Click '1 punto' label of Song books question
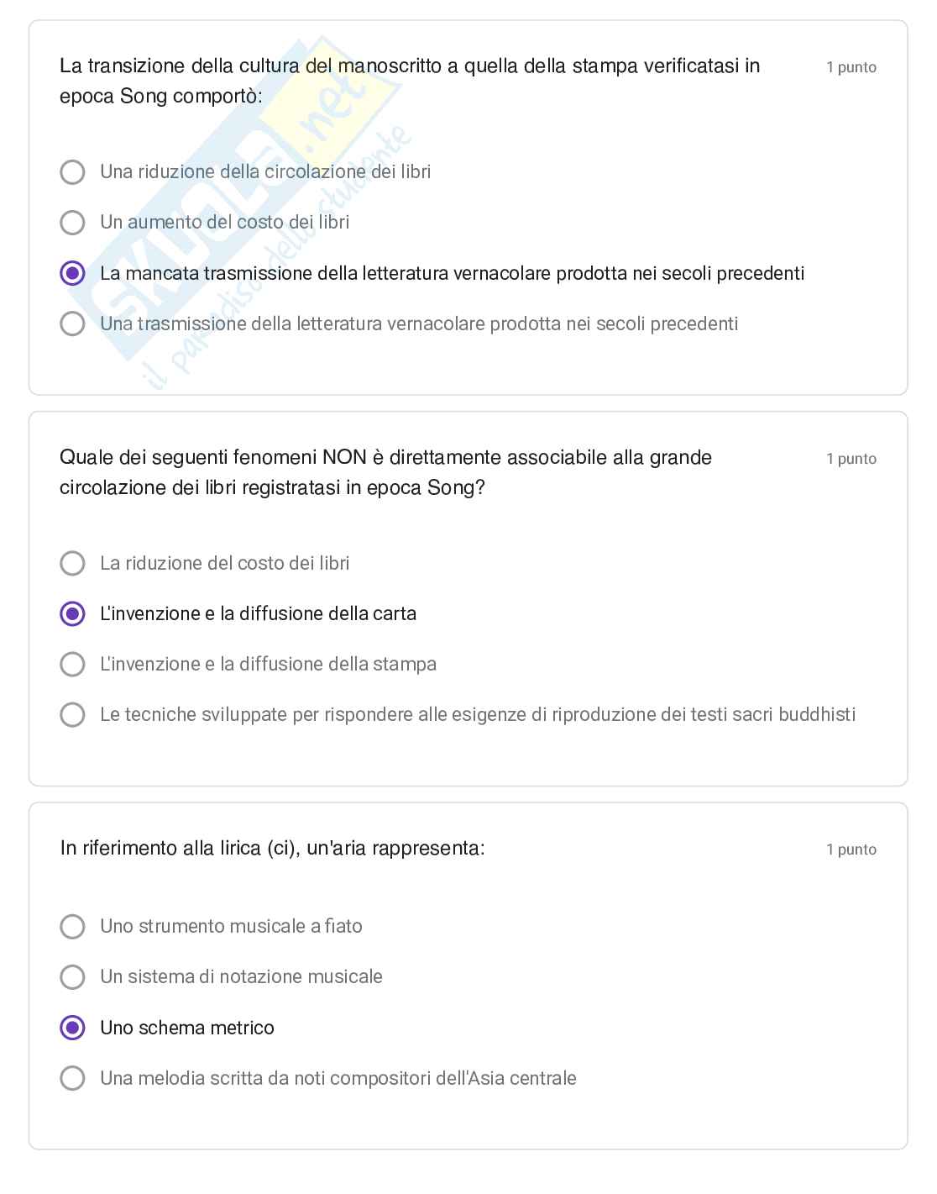The height and width of the screenshot is (1194, 937). click(x=851, y=459)
